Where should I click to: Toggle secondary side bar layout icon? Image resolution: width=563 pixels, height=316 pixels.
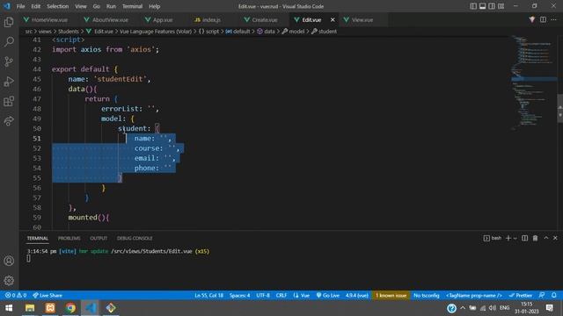pyautogui.click(x=492, y=6)
